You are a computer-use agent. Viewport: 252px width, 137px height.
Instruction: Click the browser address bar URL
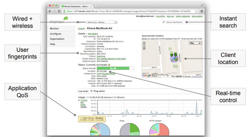pos(128,11)
